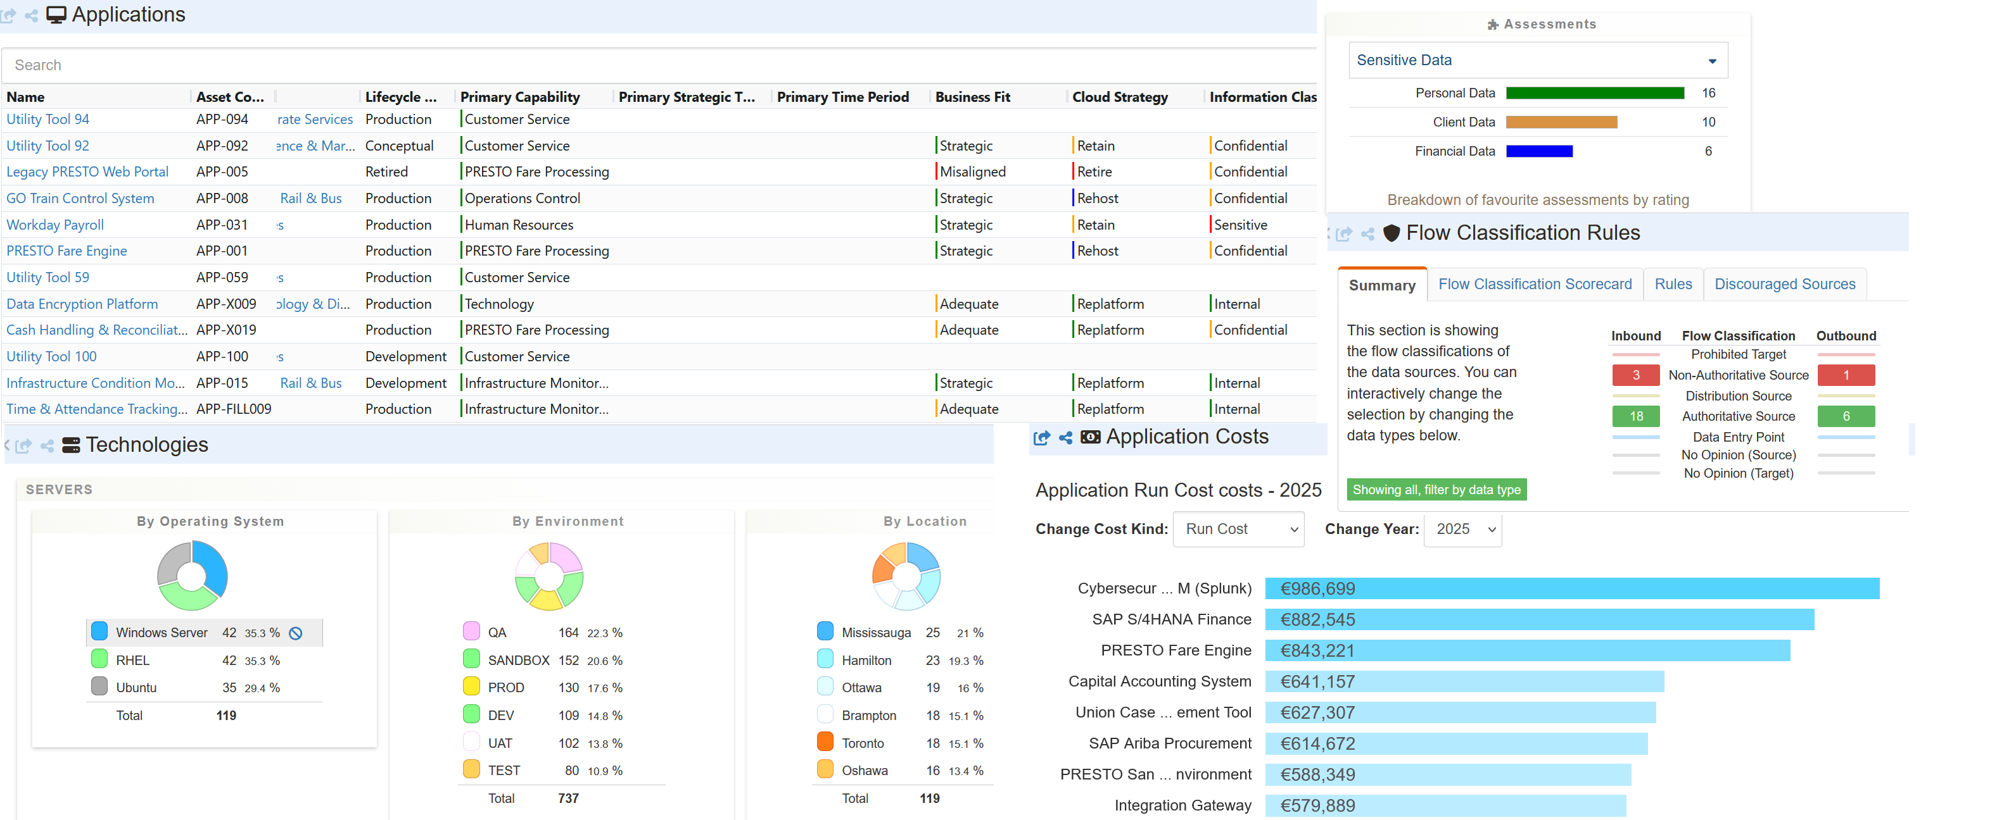Click the applications Search field
The image size is (2016, 820).
[x=657, y=65]
